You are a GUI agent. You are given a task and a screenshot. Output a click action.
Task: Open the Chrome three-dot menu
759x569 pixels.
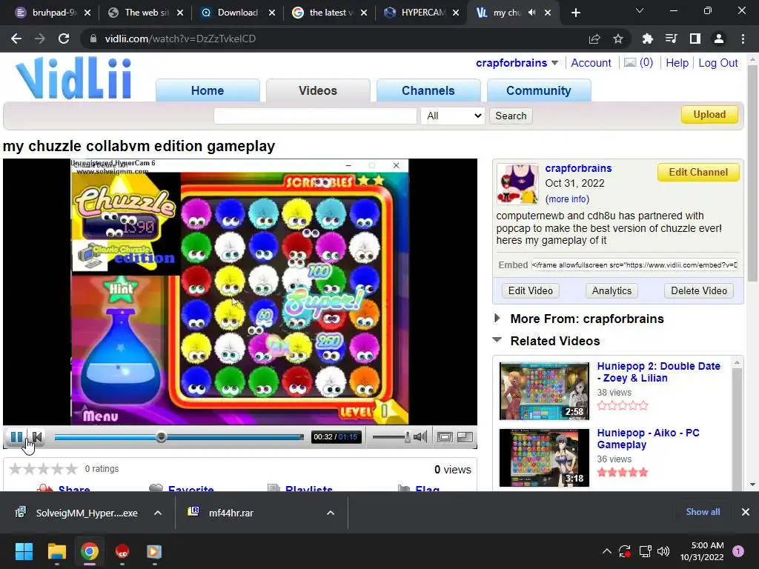[x=743, y=39]
